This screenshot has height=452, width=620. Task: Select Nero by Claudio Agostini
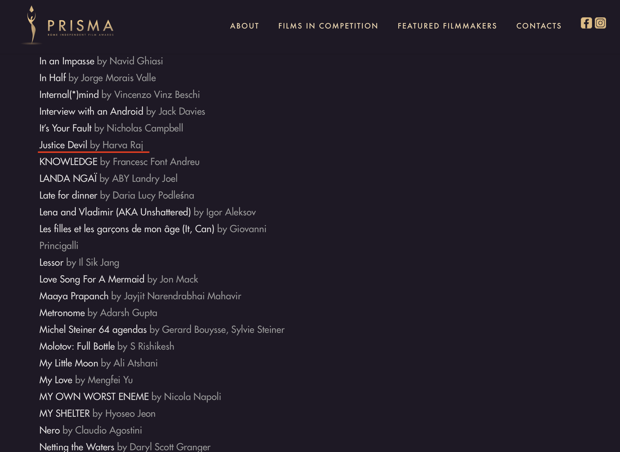pos(91,430)
